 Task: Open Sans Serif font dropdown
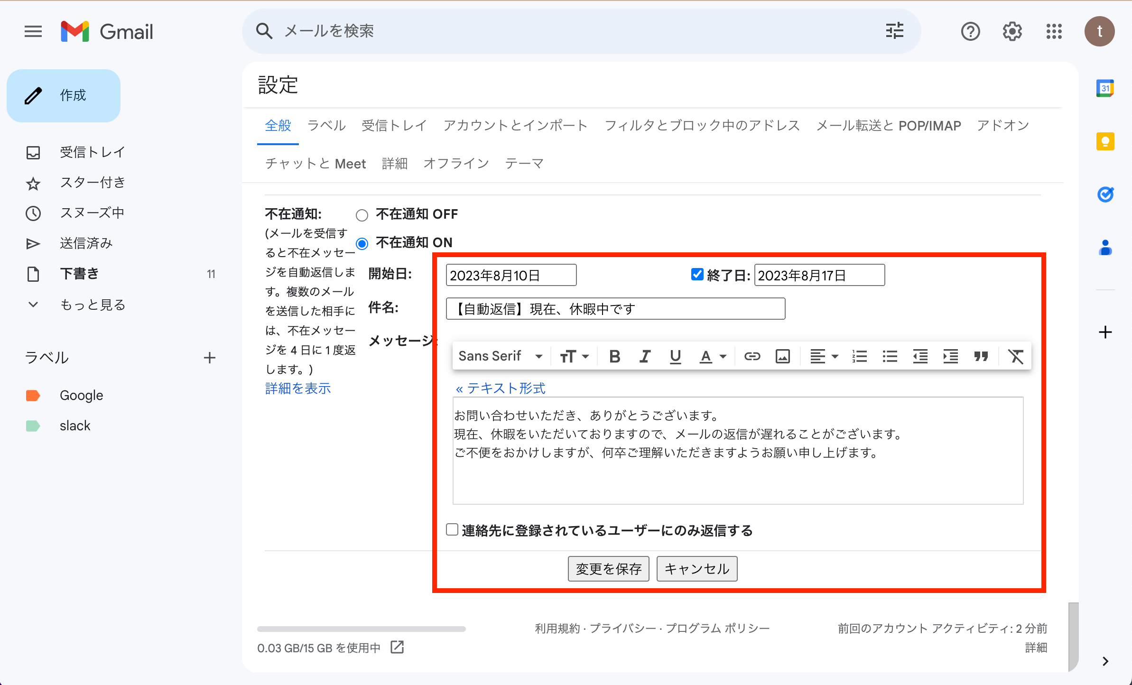coord(501,356)
